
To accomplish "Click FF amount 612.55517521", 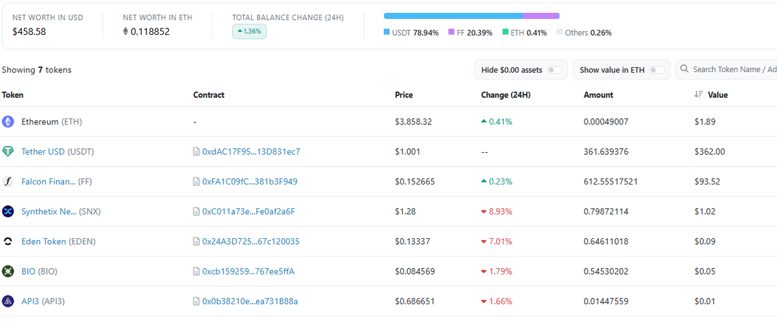I will click(611, 181).
